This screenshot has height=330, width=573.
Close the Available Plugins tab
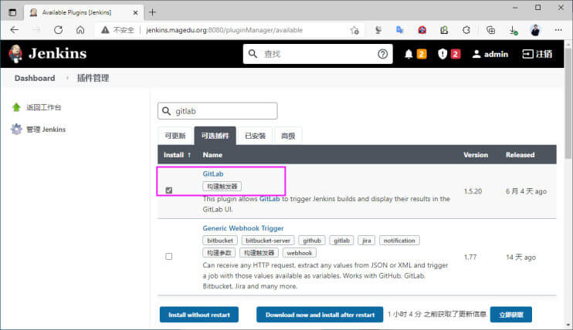tap(135, 12)
